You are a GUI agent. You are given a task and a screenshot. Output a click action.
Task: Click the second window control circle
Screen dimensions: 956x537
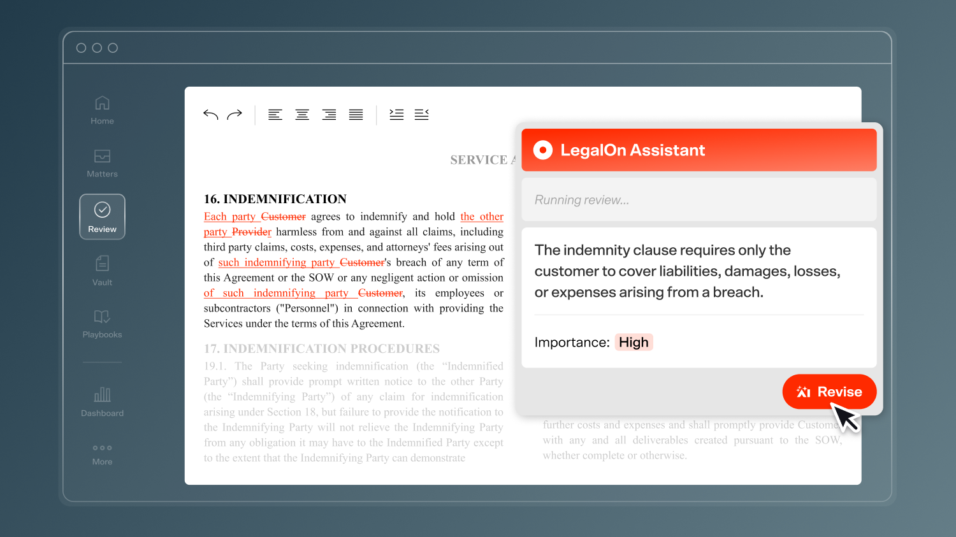[x=97, y=48]
